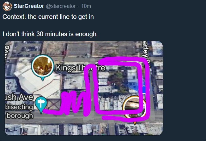Screen dimensions: 206x141
Task: Select the teal signpost map pin
Action: click(x=41, y=105)
